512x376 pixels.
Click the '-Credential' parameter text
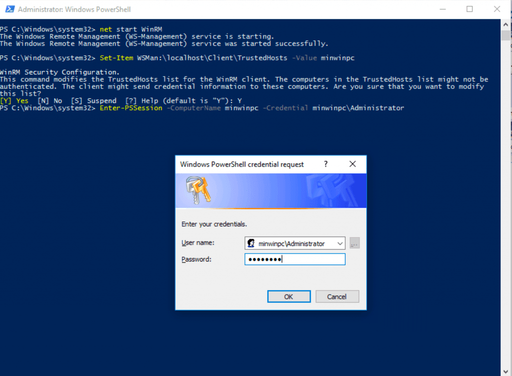pyautogui.click(x=285, y=108)
